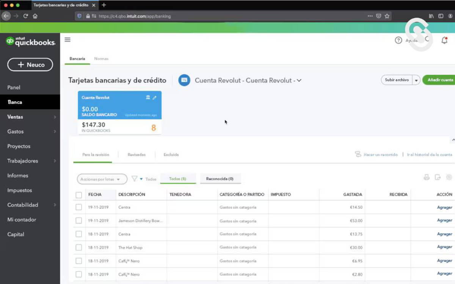Open the notifications bell
Screen dimensions: 455x284
[444, 41]
